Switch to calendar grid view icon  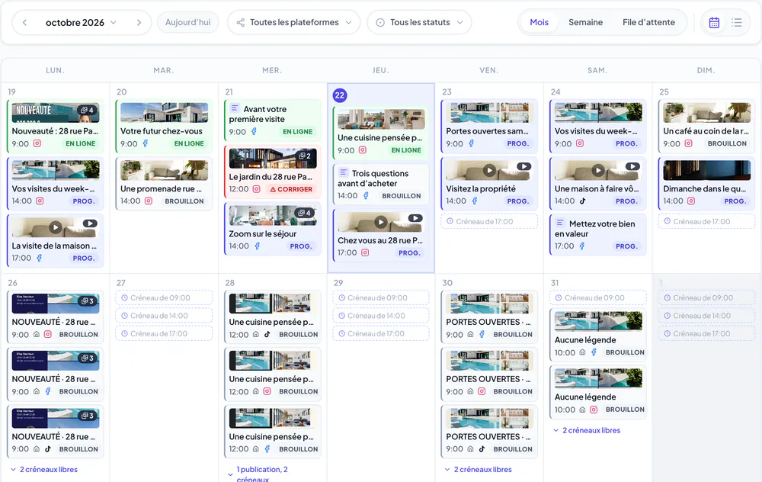714,22
